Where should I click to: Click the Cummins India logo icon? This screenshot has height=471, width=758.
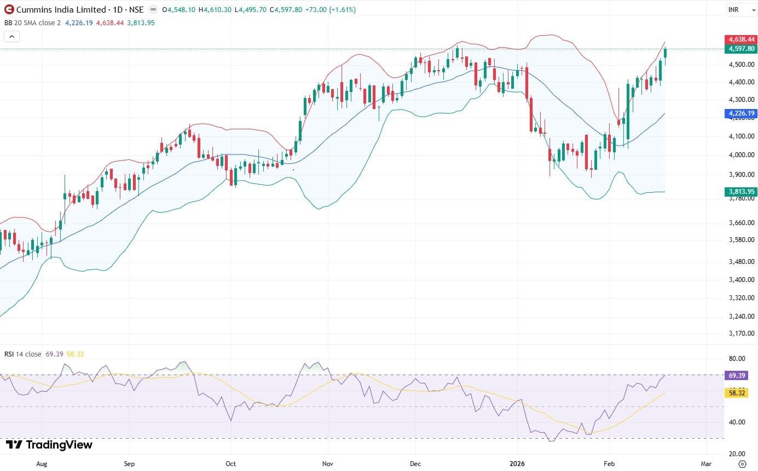click(x=9, y=9)
